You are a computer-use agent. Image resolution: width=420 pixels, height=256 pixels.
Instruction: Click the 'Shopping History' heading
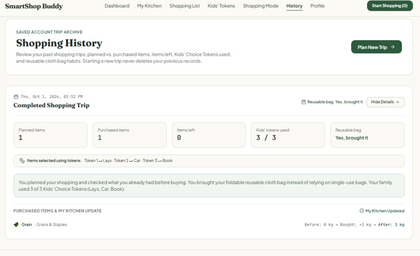click(59, 43)
